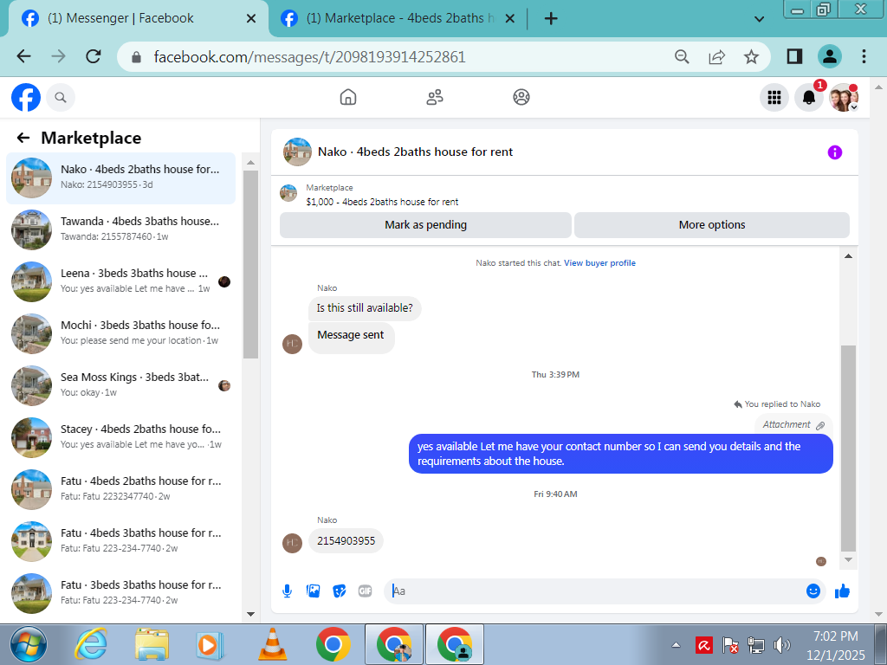
Task: Go to the Home feed icon
Action: point(348,97)
